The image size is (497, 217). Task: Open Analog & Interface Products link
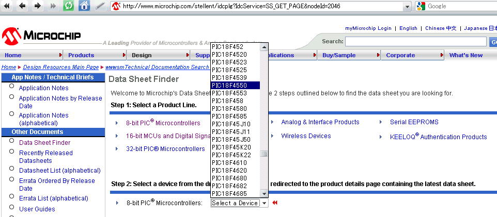coord(320,122)
